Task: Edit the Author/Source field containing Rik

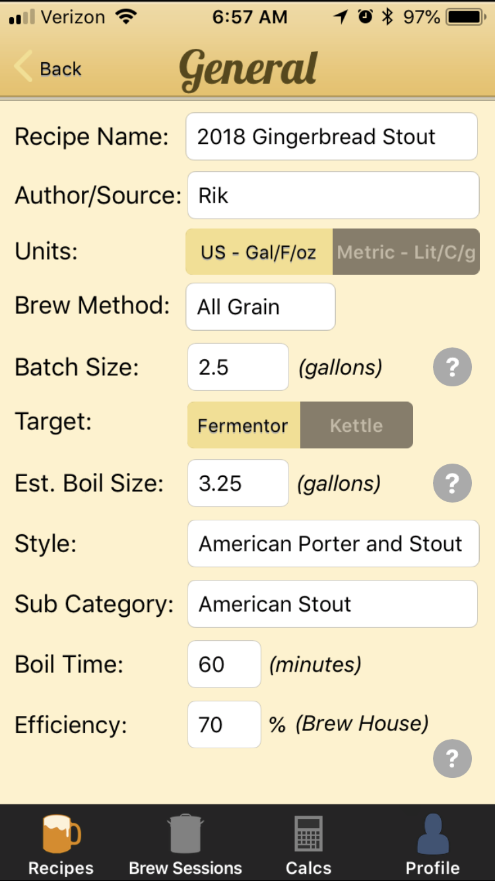Action: coord(333,195)
